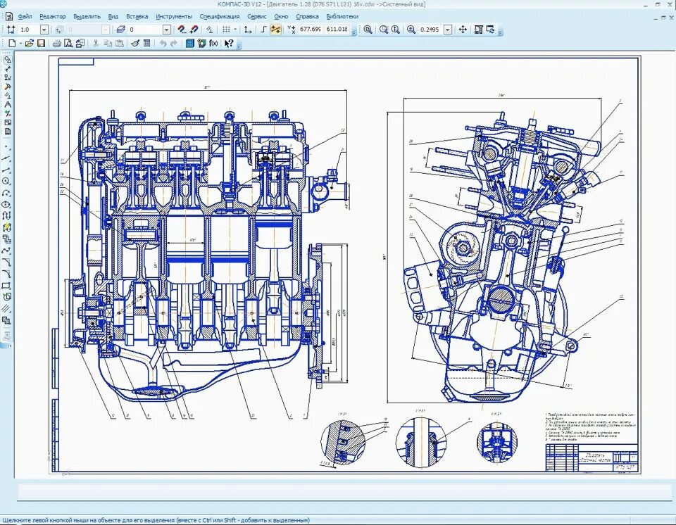Image resolution: width=676 pixels, height=525 pixels.
Task: Open the Спецификация menu
Action: (220, 17)
